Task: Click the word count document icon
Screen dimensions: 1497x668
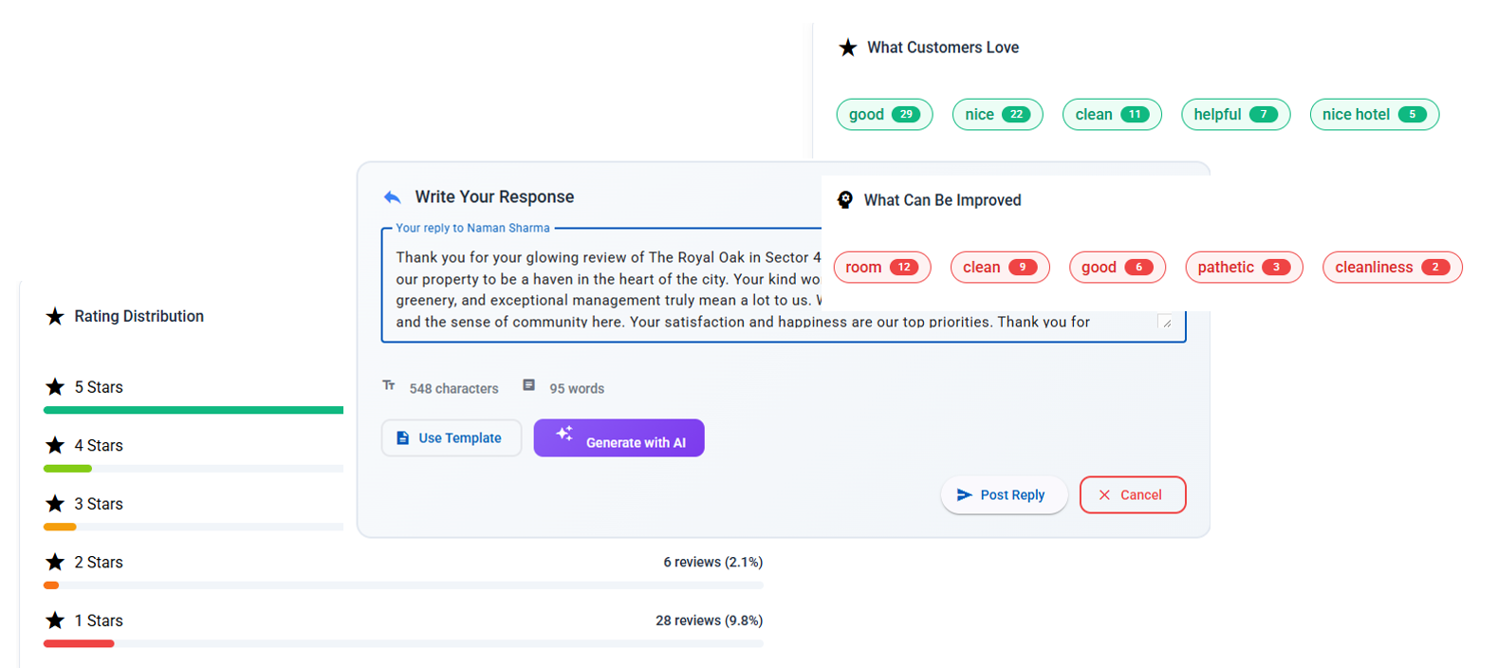Action: click(x=528, y=385)
